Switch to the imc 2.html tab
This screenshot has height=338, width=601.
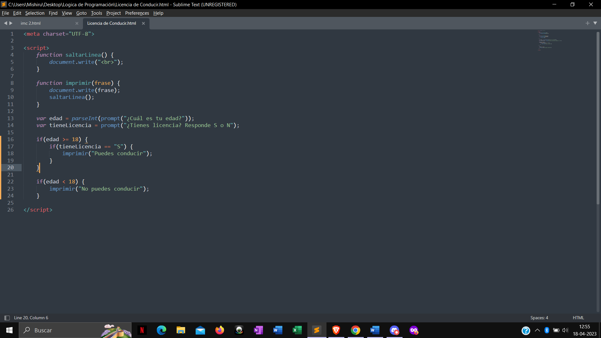31,23
